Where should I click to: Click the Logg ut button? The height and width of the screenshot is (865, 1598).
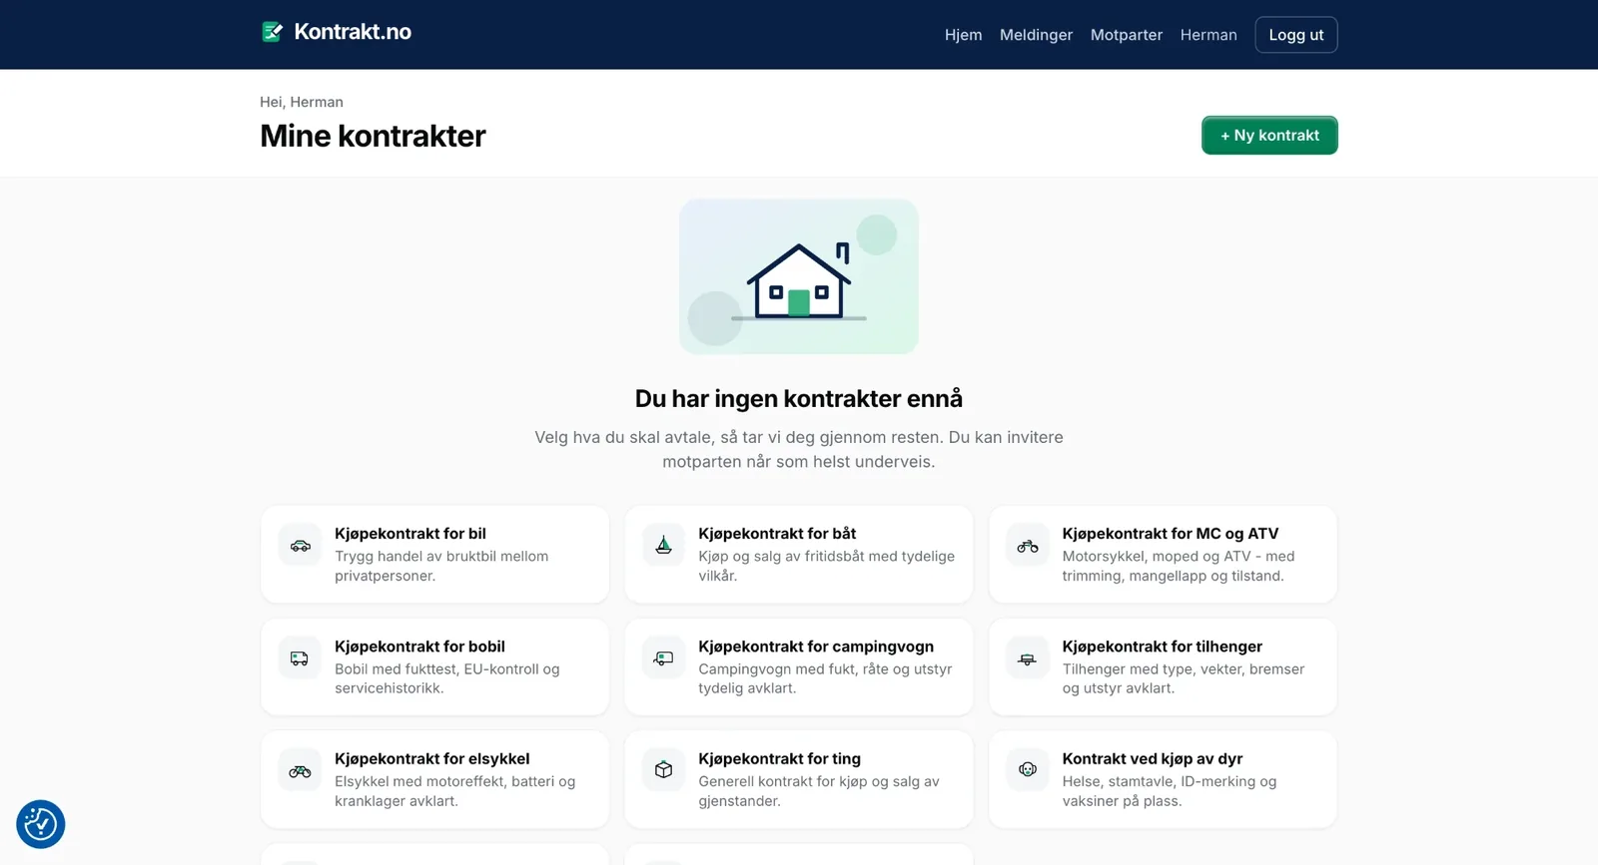[x=1296, y=35]
